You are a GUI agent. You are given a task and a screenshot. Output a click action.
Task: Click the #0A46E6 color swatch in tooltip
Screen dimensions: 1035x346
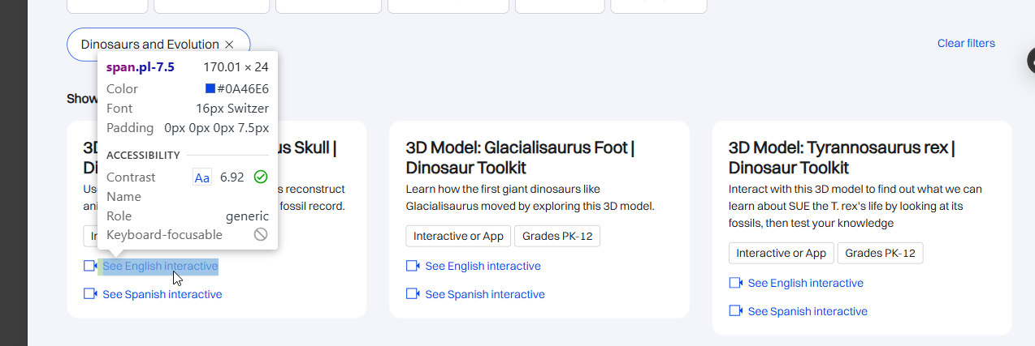210,89
